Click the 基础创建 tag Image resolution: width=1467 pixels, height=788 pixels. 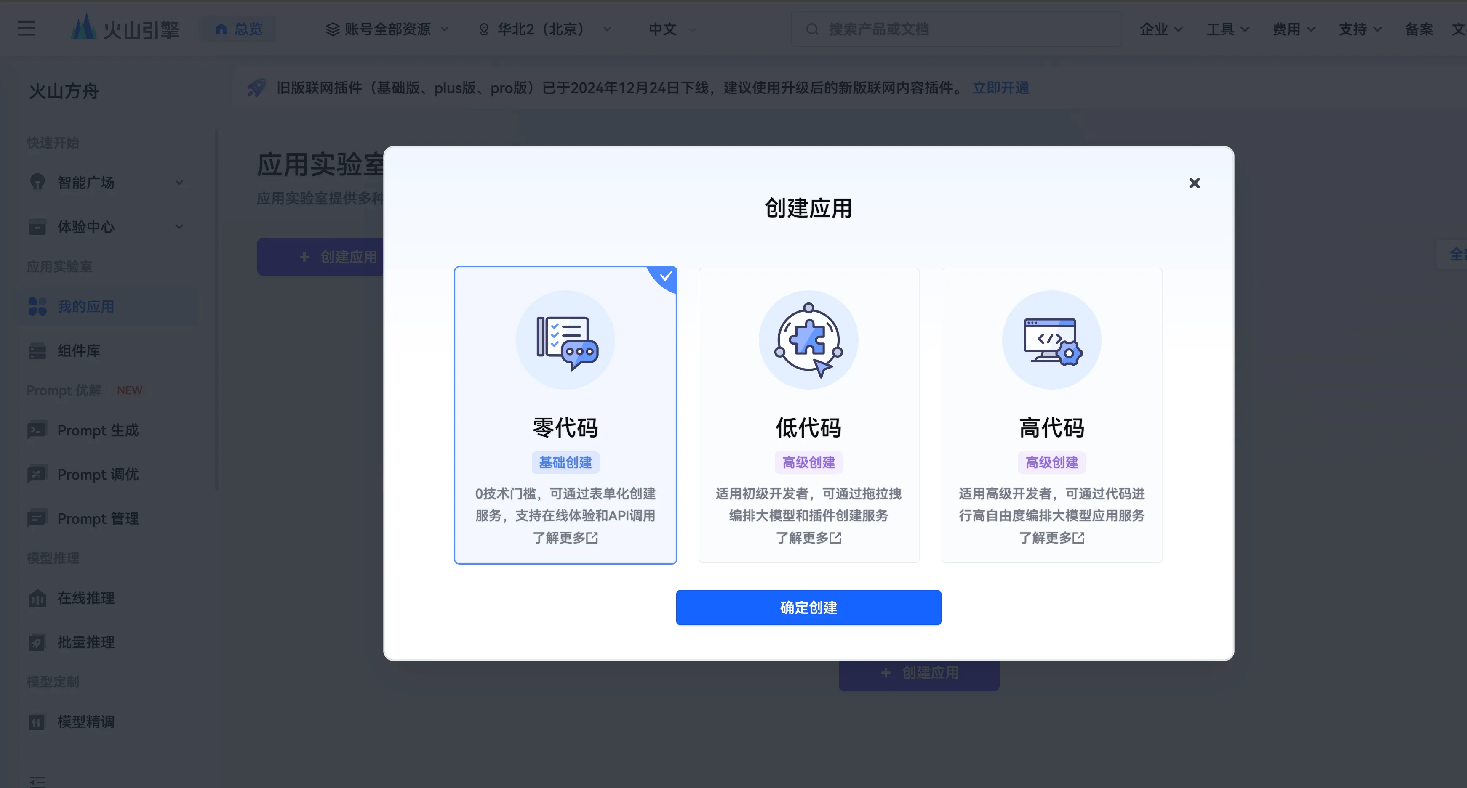(x=565, y=462)
